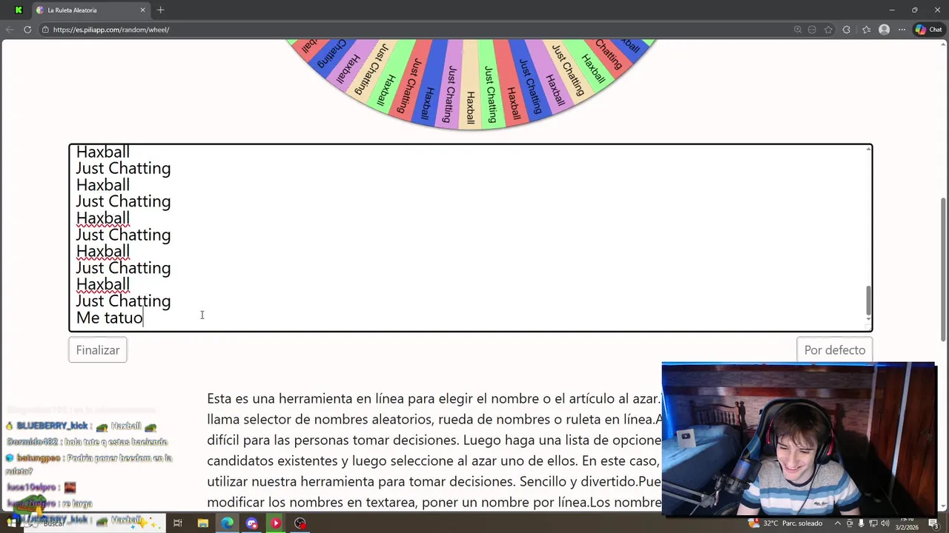Image resolution: width=949 pixels, height=533 pixels.
Task: Click the camera meet-now tray icon
Action: [x=850, y=523]
